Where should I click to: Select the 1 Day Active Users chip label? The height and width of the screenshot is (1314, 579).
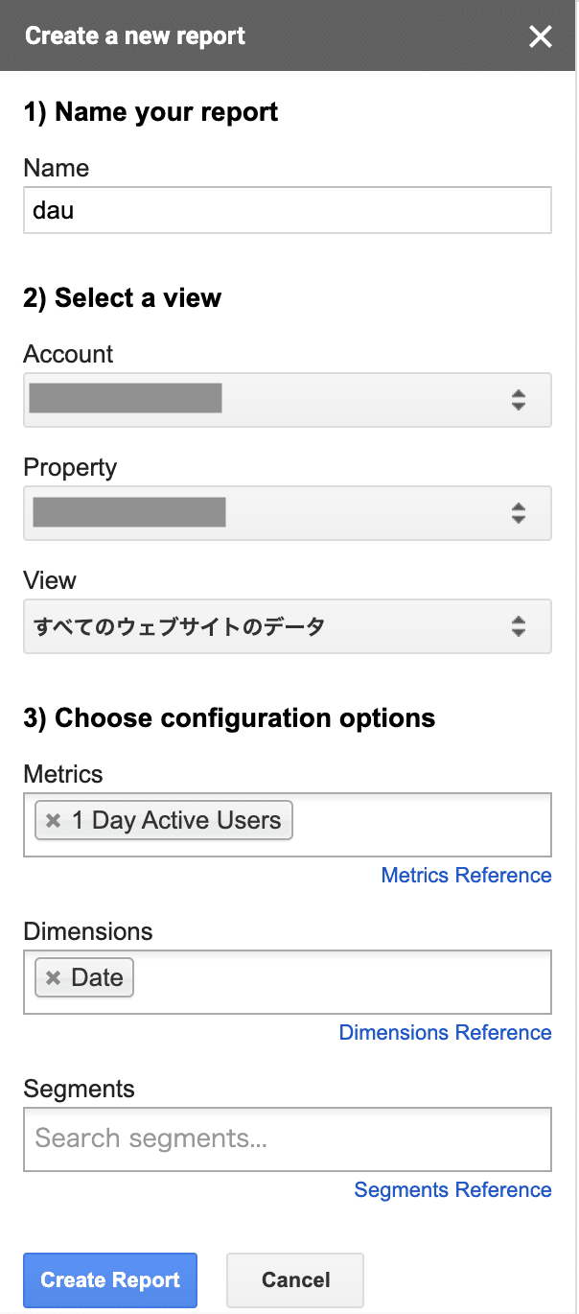pyautogui.click(x=176, y=821)
